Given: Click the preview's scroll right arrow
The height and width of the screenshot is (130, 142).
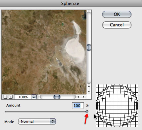Looking at the screenshot, I should click(x=84, y=97).
